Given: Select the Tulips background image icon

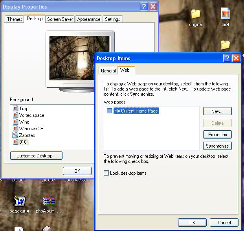Looking at the screenshot, I should (16, 109).
